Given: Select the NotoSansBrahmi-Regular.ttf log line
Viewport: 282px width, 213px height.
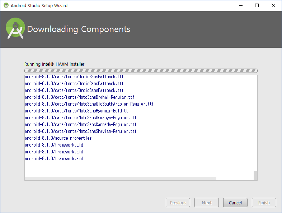Looking at the screenshot, I should 80,97.
